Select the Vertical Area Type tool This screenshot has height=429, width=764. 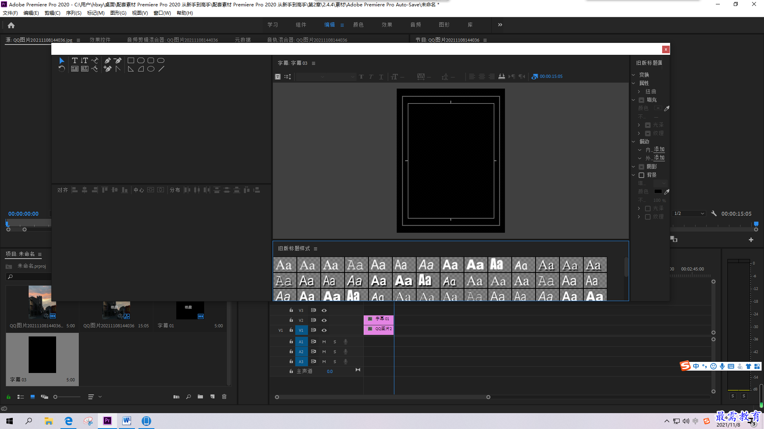click(x=84, y=69)
